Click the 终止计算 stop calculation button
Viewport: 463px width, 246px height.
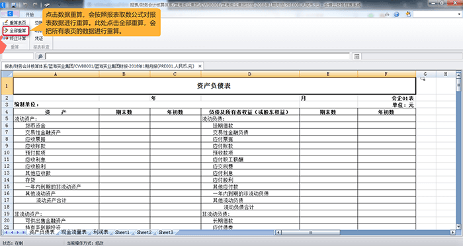(15, 38)
